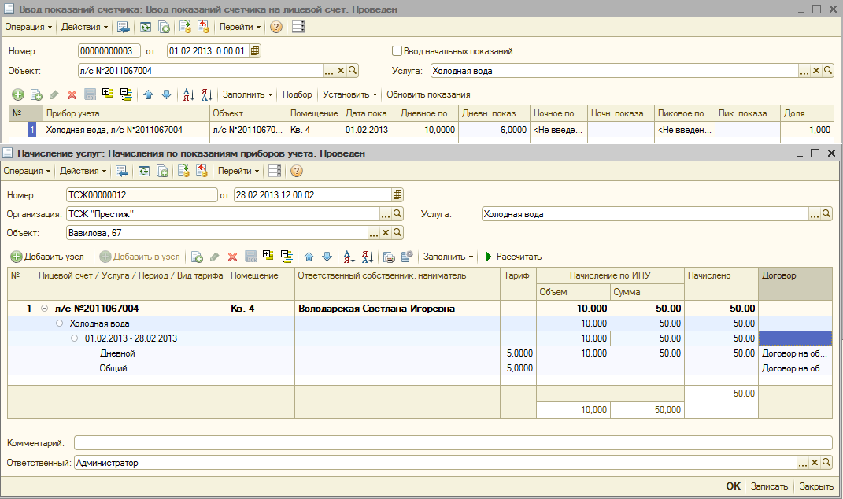Collapse the л/с №2011067004 tree node

coord(45,309)
